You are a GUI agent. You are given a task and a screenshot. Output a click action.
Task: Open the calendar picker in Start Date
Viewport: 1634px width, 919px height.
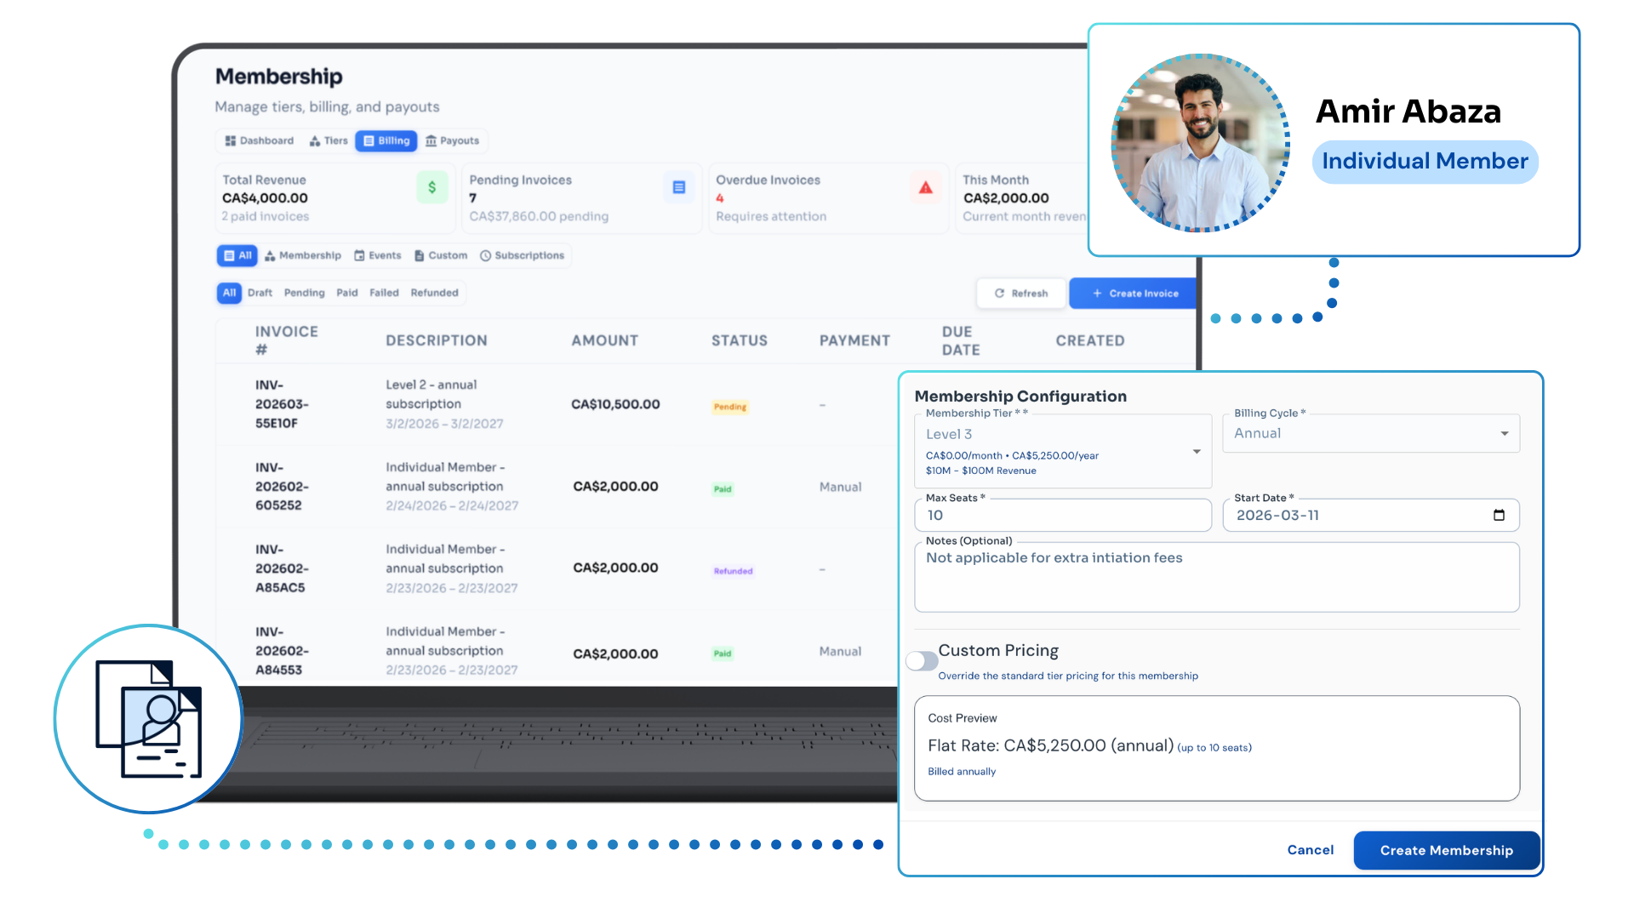point(1499,515)
